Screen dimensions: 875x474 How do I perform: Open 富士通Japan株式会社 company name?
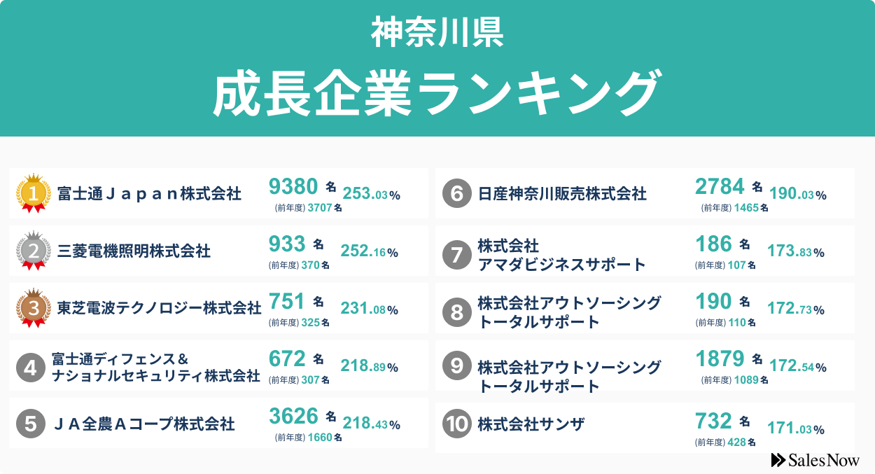tap(149, 193)
